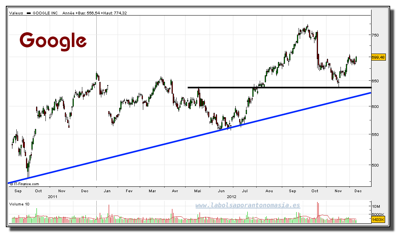Select the current price tag 699,48

tap(378, 57)
